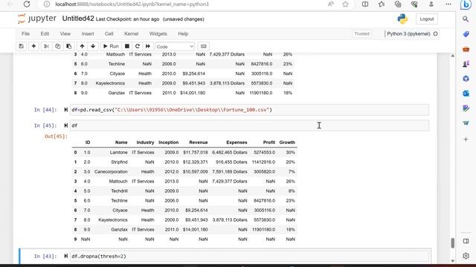Click the Techdrill name cell

(119, 191)
